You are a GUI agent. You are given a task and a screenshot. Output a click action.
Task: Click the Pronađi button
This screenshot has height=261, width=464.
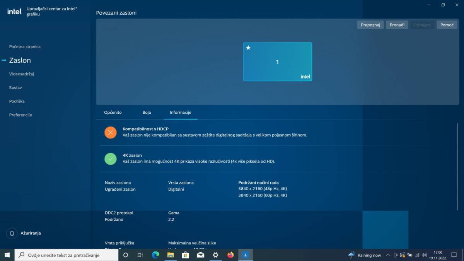[x=397, y=25]
